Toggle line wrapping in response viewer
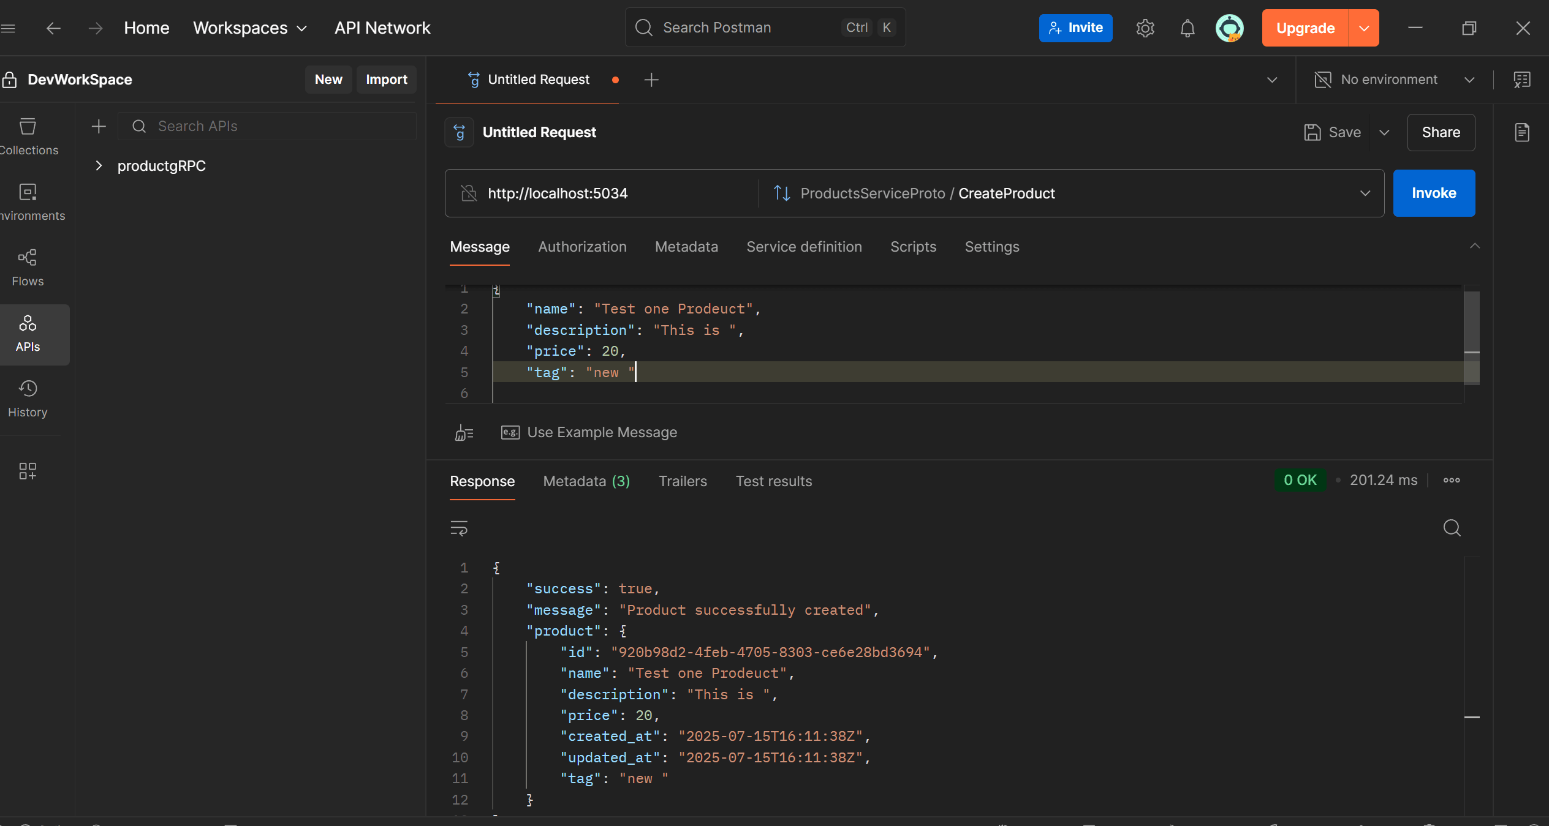This screenshot has height=826, width=1549. [459, 527]
